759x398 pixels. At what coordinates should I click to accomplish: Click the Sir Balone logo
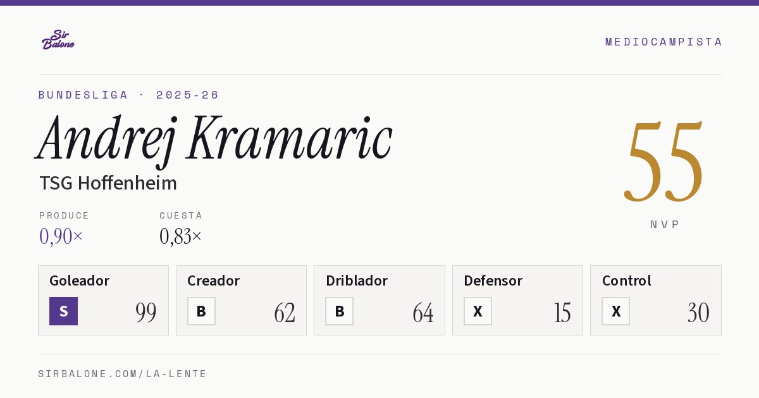tap(58, 40)
